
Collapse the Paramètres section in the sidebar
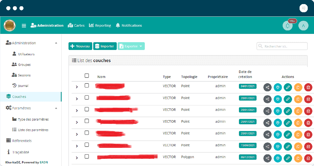click(x=56, y=108)
